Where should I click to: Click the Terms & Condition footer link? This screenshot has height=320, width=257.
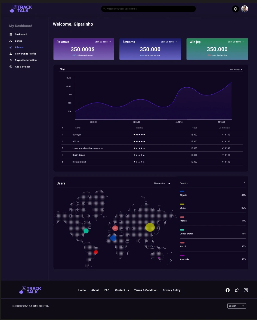145,290
